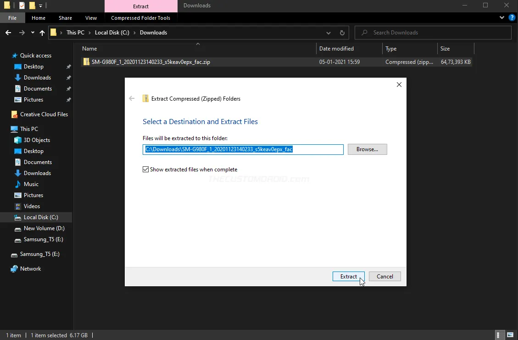Click the Back navigation arrow
The height and width of the screenshot is (340, 518).
[x=8, y=32]
